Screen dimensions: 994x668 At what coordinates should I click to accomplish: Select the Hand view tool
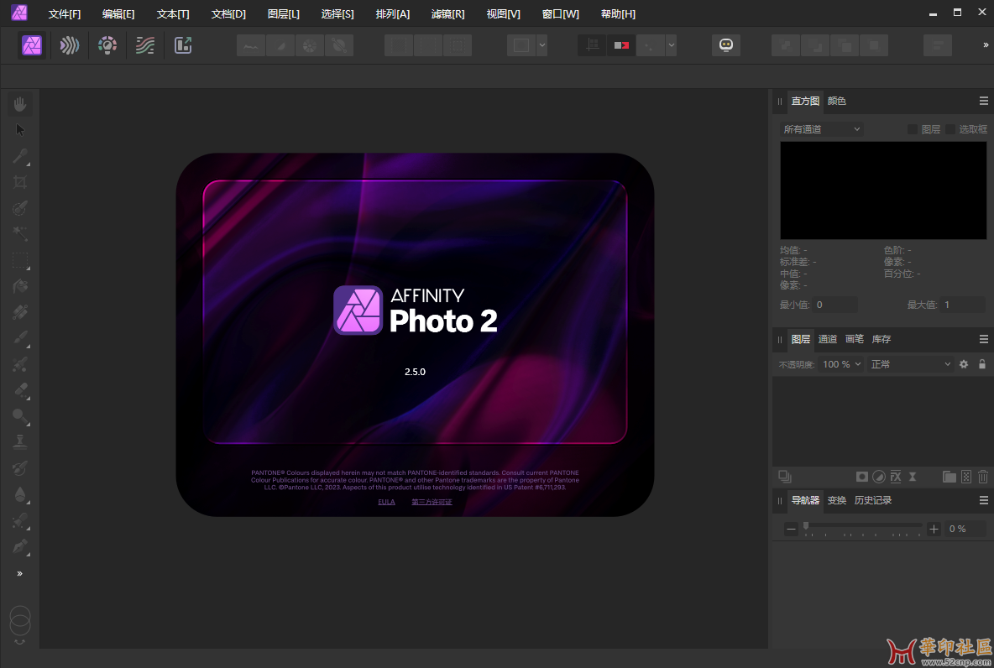(x=20, y=104)
